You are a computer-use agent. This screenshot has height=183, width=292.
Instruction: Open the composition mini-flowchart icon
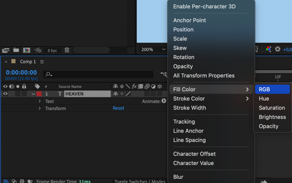pos(164,75)
